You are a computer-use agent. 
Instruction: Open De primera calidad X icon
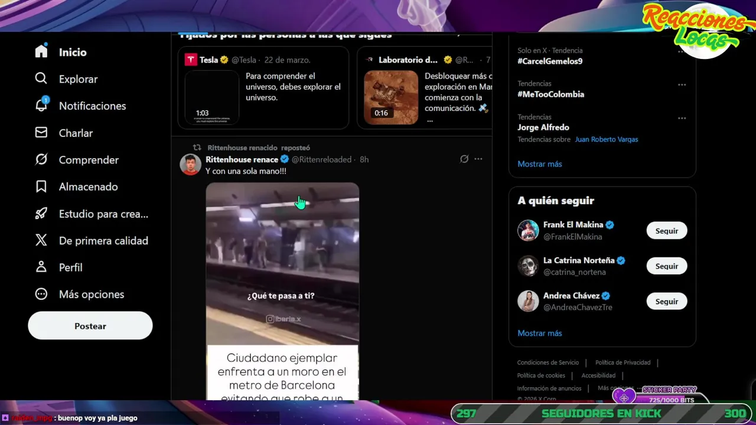click(x=41, y=240)
